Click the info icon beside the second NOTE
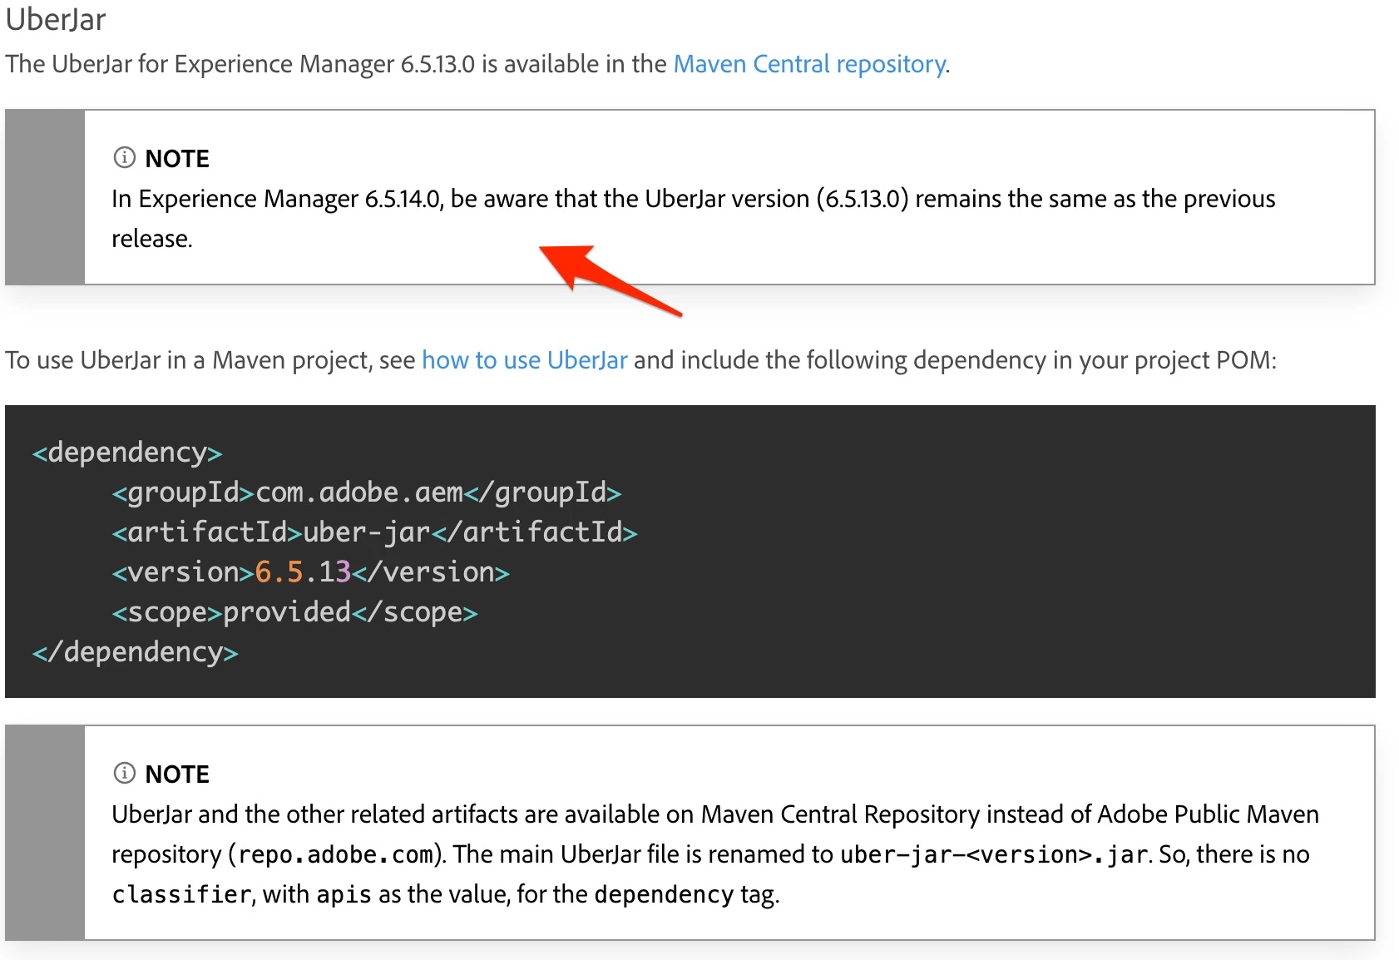The width and height of the screenshot is (1399, 960). click(124, 773)
